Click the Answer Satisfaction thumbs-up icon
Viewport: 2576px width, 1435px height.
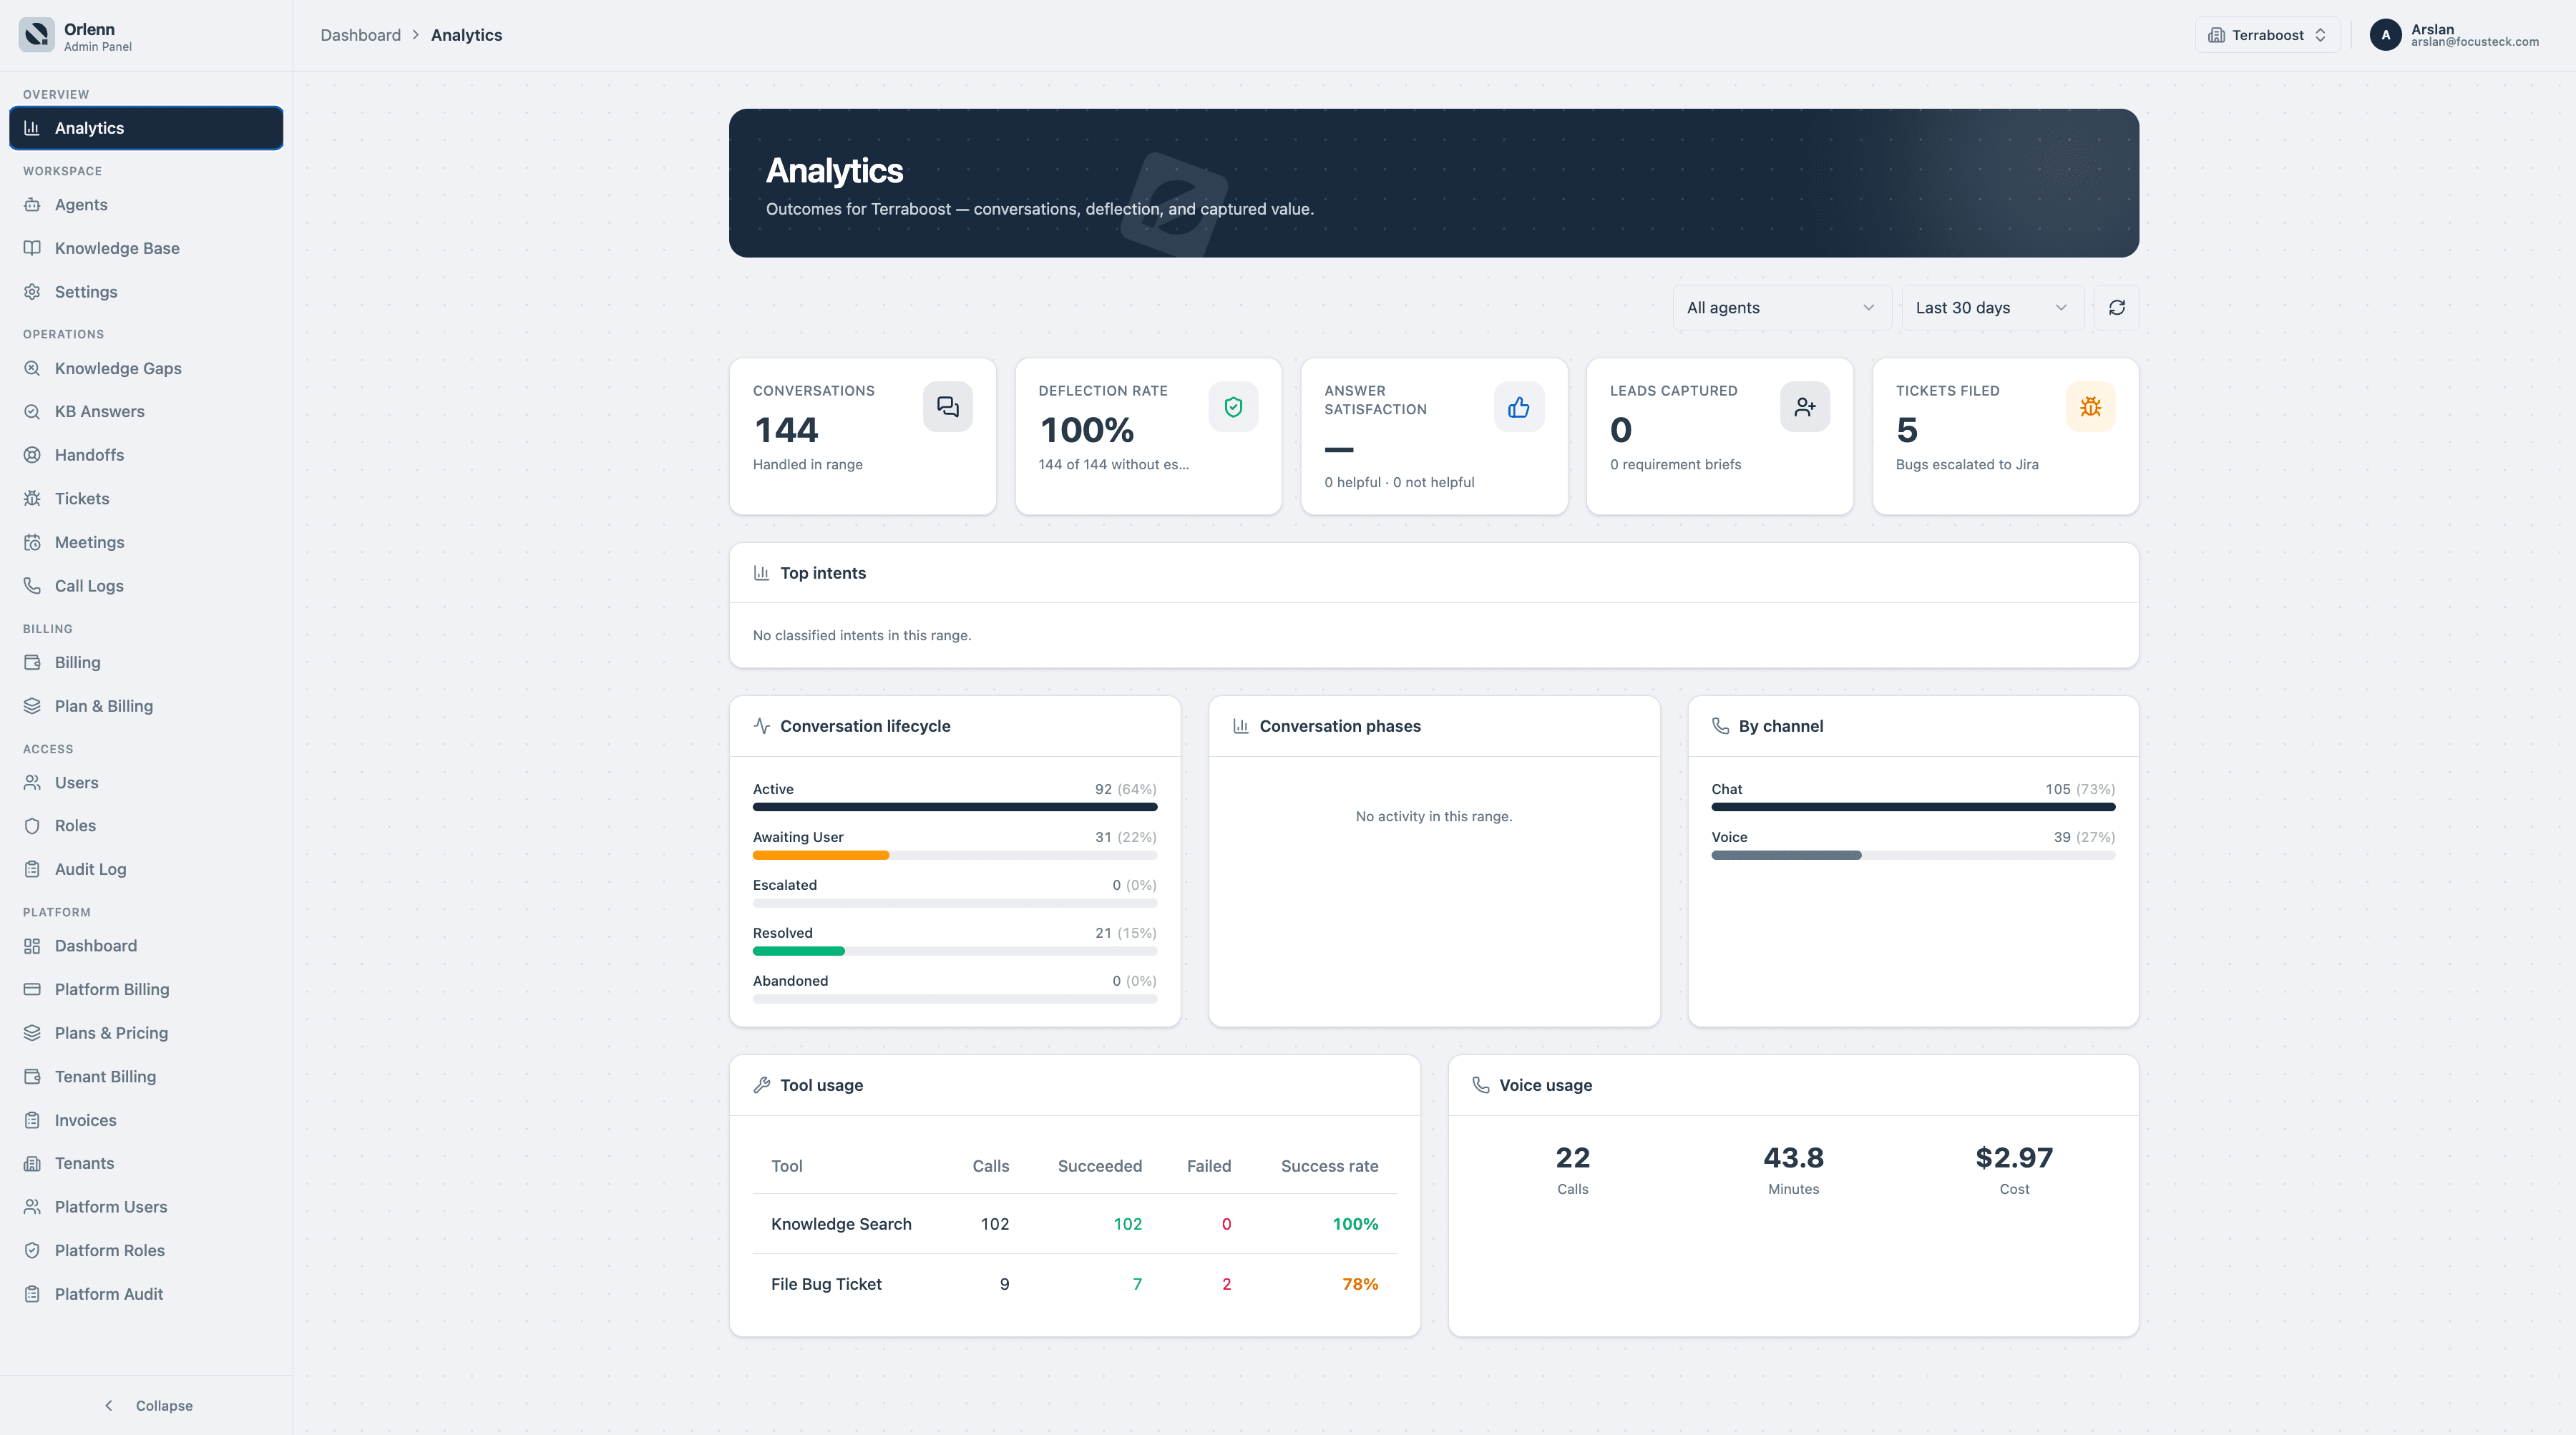pos(1518,407)
